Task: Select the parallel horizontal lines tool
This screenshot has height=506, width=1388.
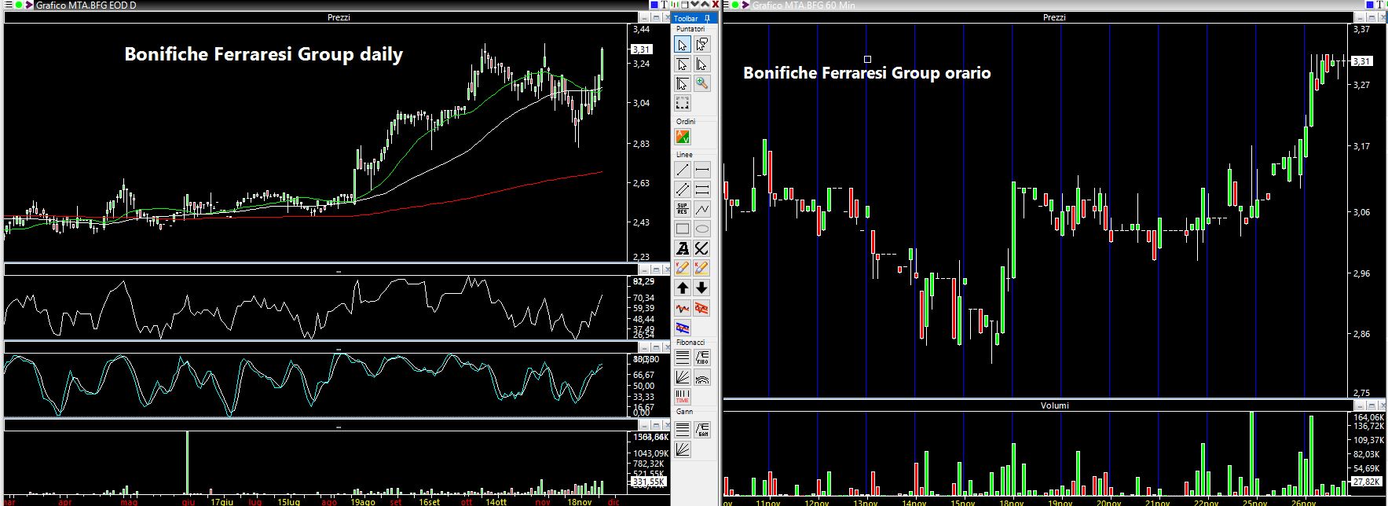Action: (702, 189)
